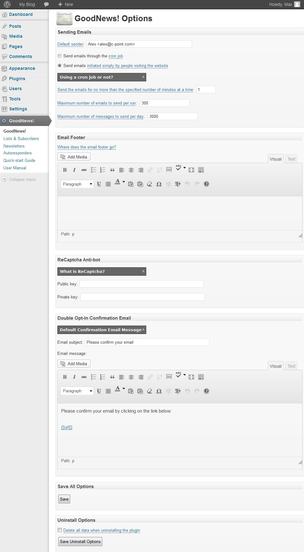Align text right in confirmation email editor
Screen dimensions: 304x552
141,377
